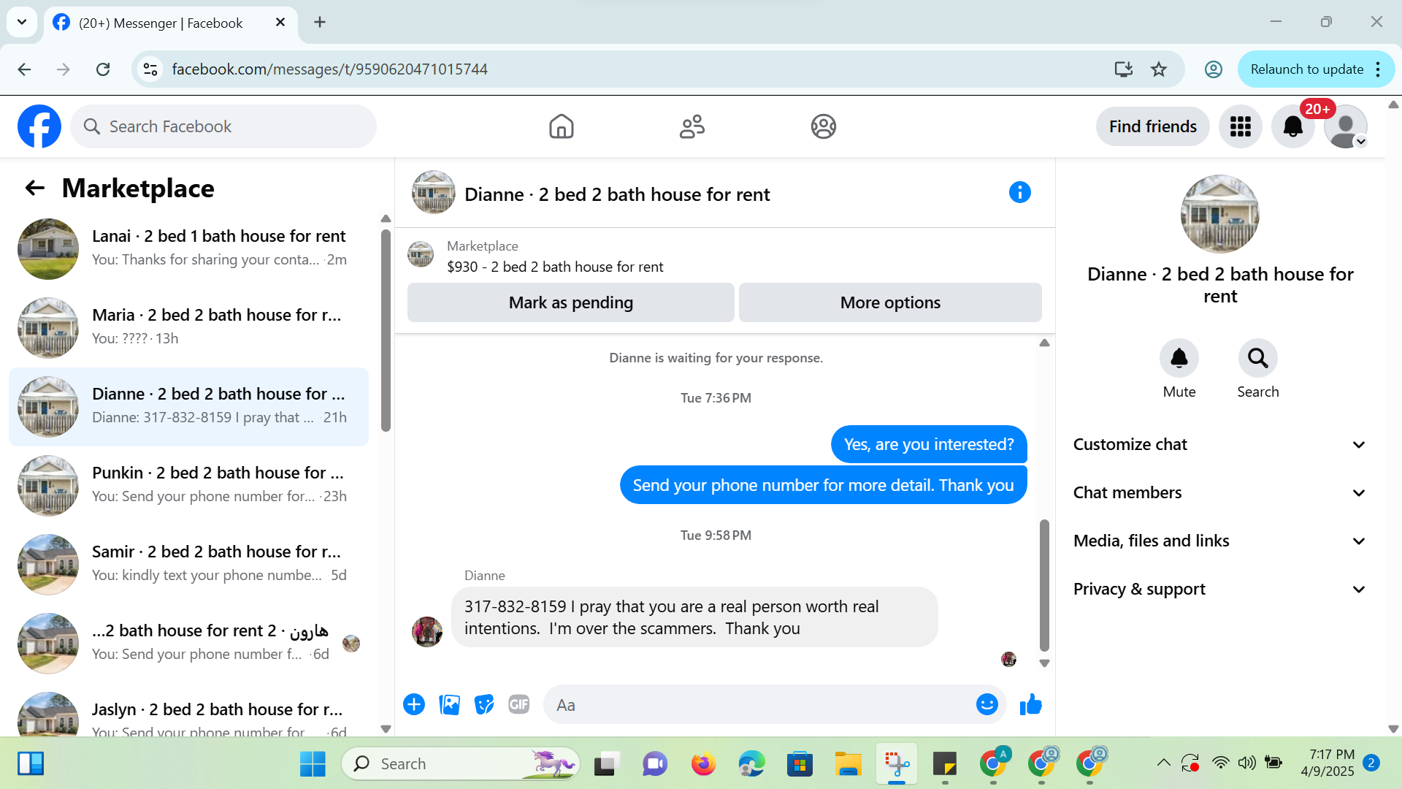This screenshot has height=789, width=1402.
Task: Close the Messenger tab
Action: click(280, 23)
